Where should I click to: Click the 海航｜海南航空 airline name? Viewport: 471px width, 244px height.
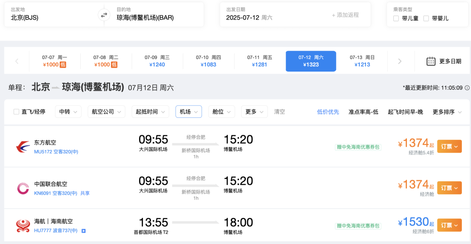(54, 221)
